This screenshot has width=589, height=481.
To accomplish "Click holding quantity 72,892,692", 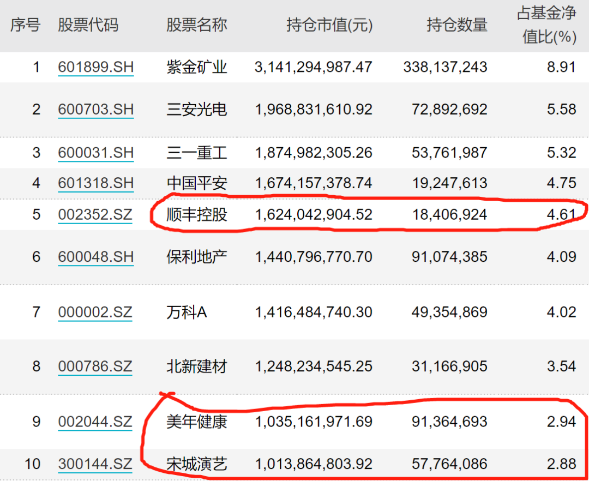I will coord(449,110).
